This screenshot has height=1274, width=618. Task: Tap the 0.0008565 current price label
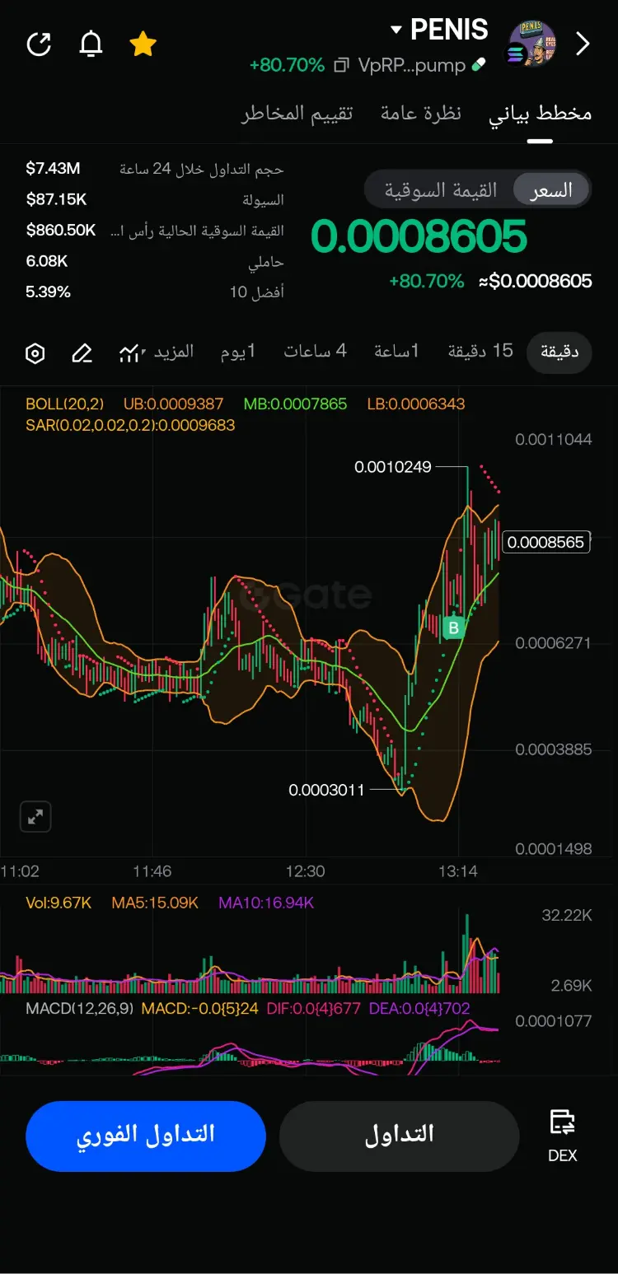pyautogui.click(x=546, y=542)
